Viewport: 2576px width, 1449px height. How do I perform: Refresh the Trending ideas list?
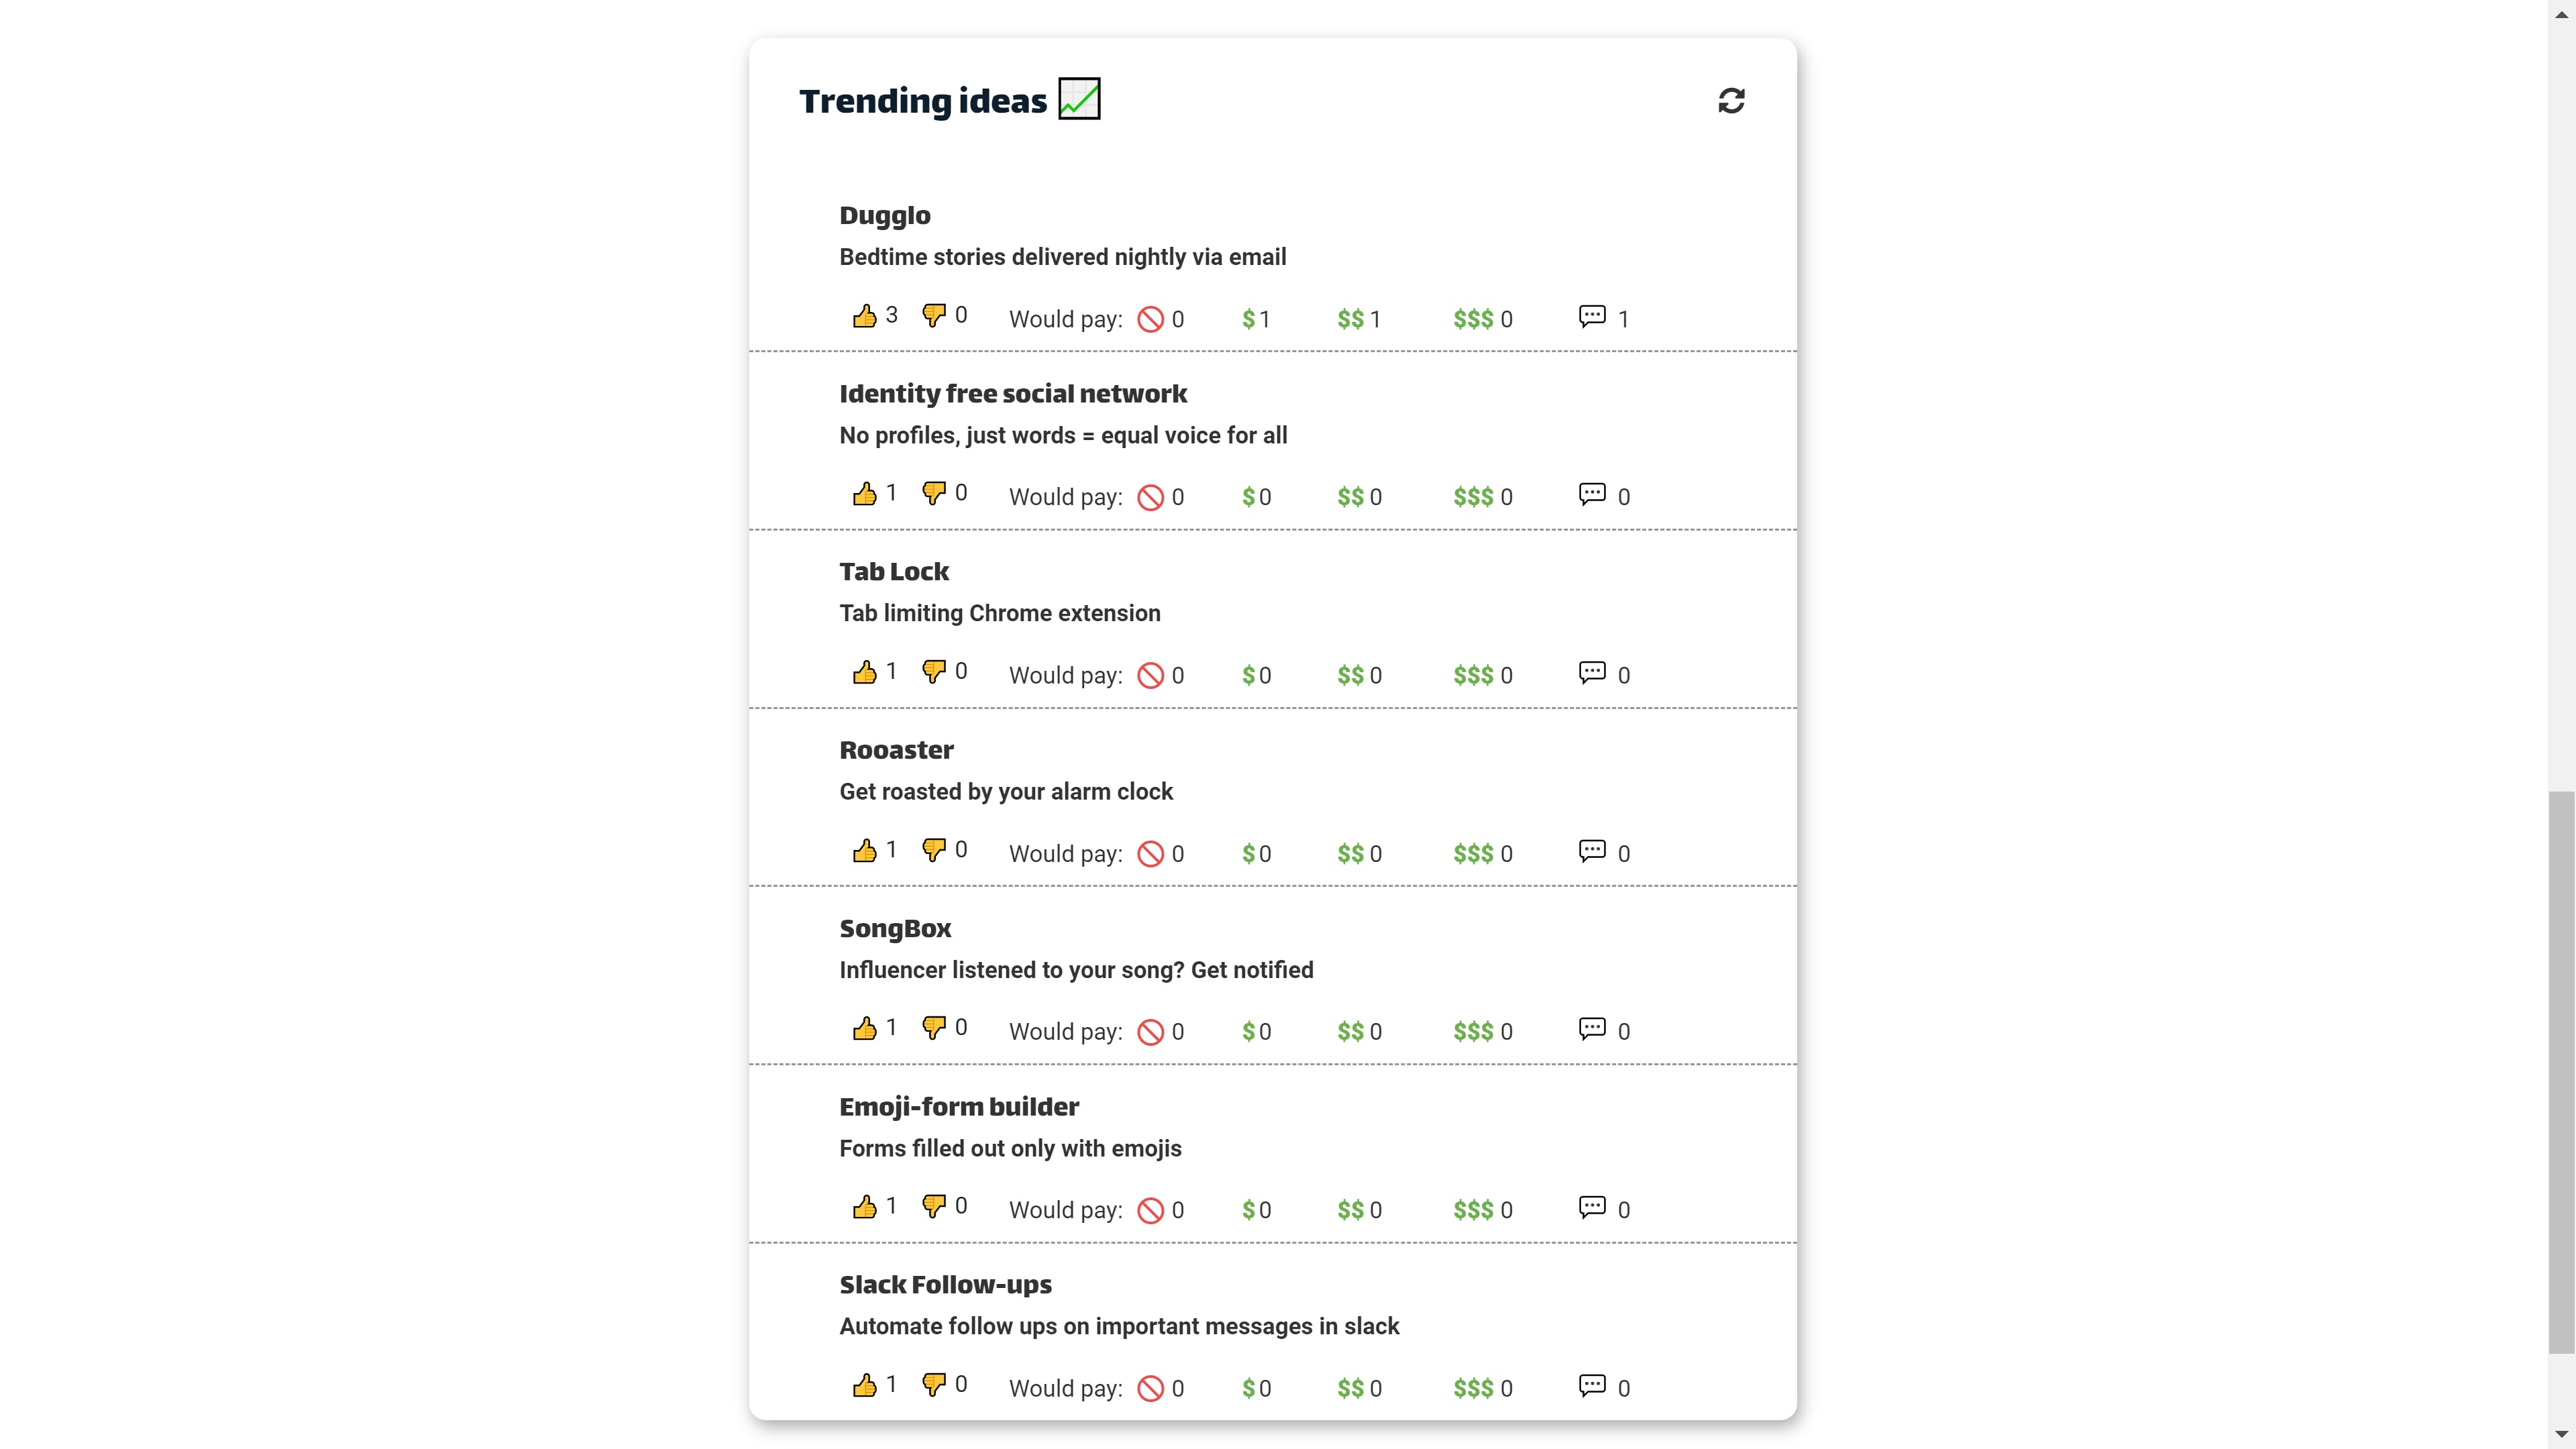[1731, 101]
